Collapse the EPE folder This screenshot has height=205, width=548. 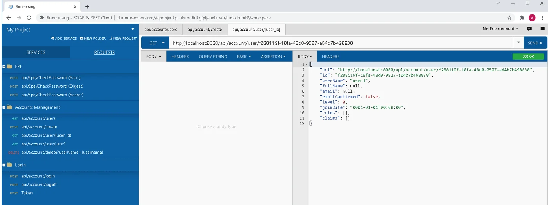click(x=4, y=66)
